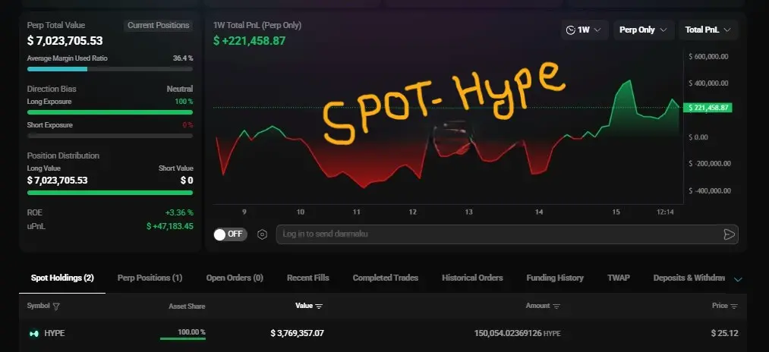Click the Symbol column filter icon
Screen dimensions: 769x352
pos(56,306)
